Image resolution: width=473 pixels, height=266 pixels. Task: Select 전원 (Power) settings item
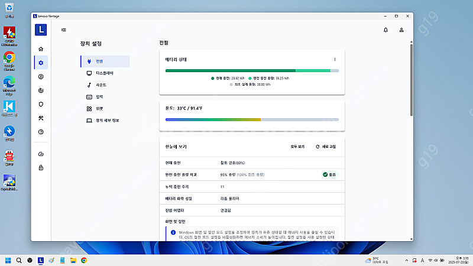pos(105,61)
